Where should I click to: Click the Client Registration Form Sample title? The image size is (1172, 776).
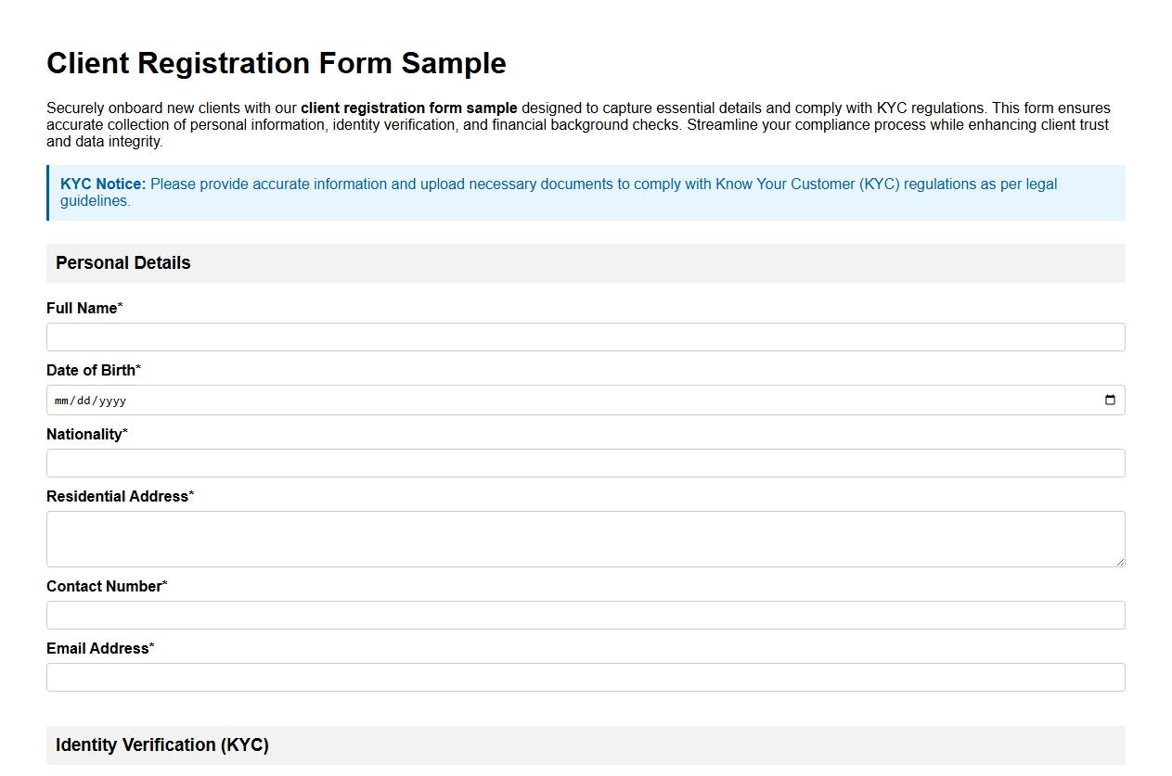click(x=276, y=63)
